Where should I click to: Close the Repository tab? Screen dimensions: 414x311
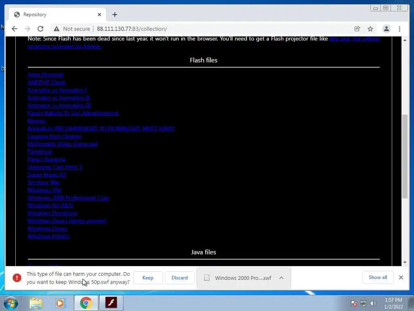99,15
